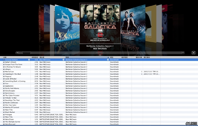
Task: Select the Main Title track lasting 0:47
Action: (x=9, y=110)
